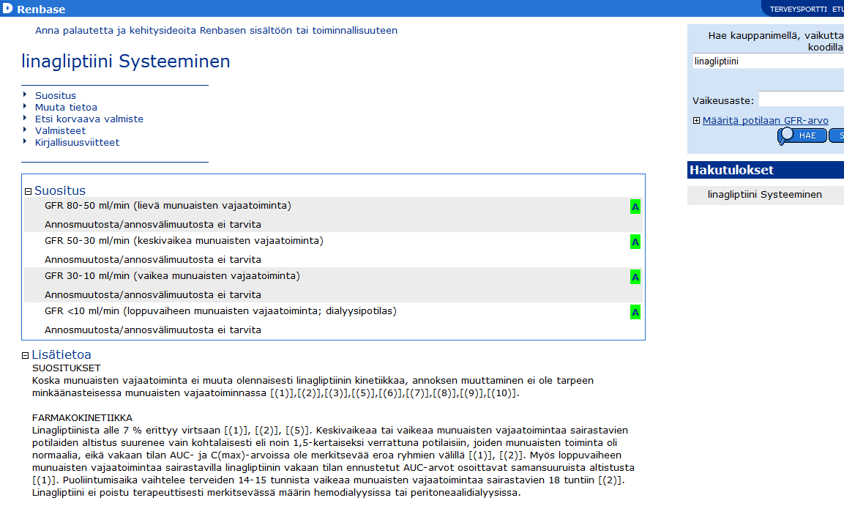844x506 pixels.
Task: Open the feedback link about Renbase content
Action: click(217, 31)
